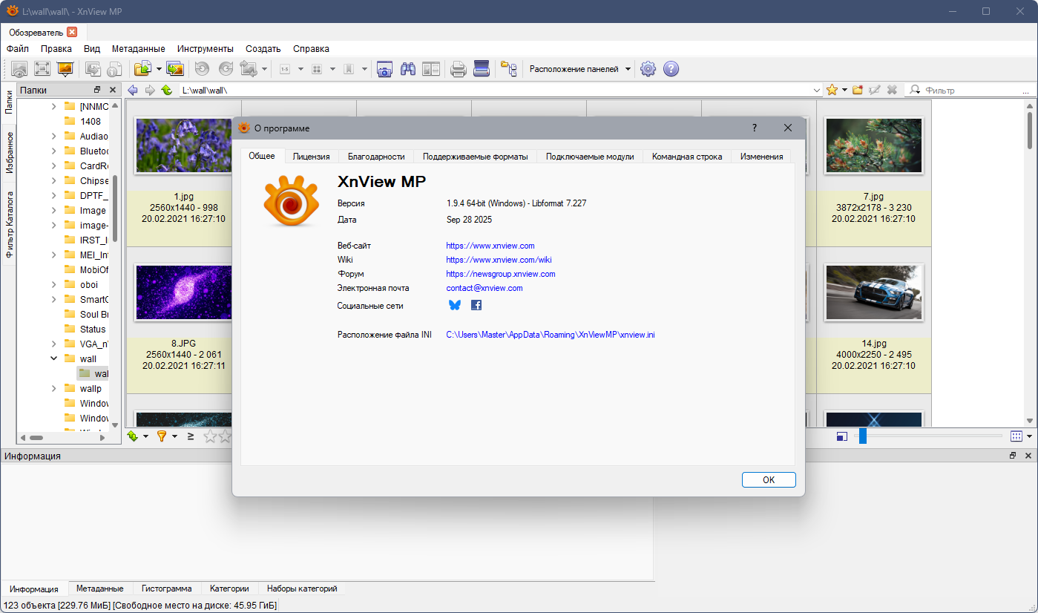Click the printer icon in the toolbar
Screen dimensions: 1038x613
point(459,69)
